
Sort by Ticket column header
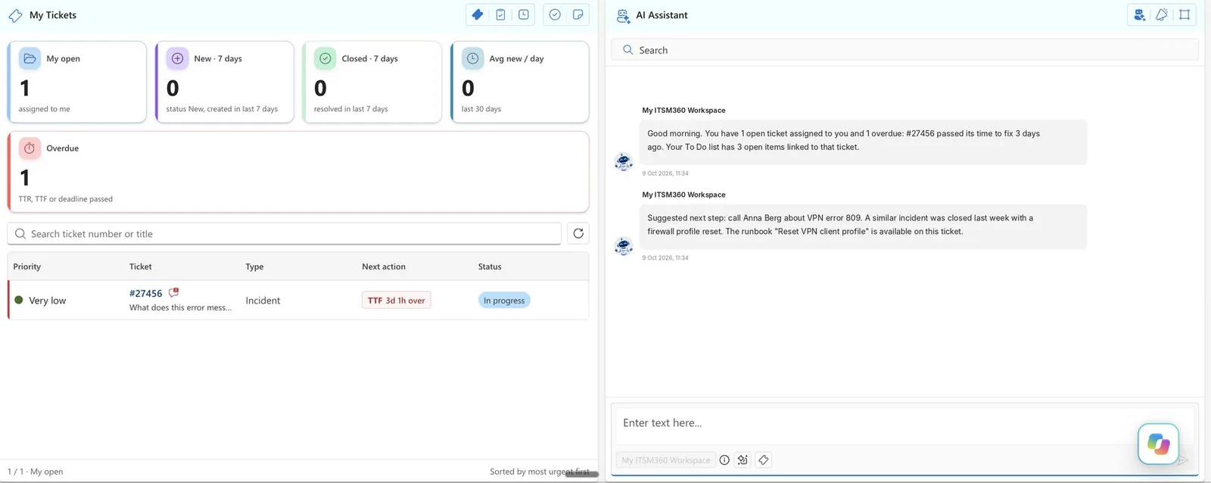click(140, 266)
